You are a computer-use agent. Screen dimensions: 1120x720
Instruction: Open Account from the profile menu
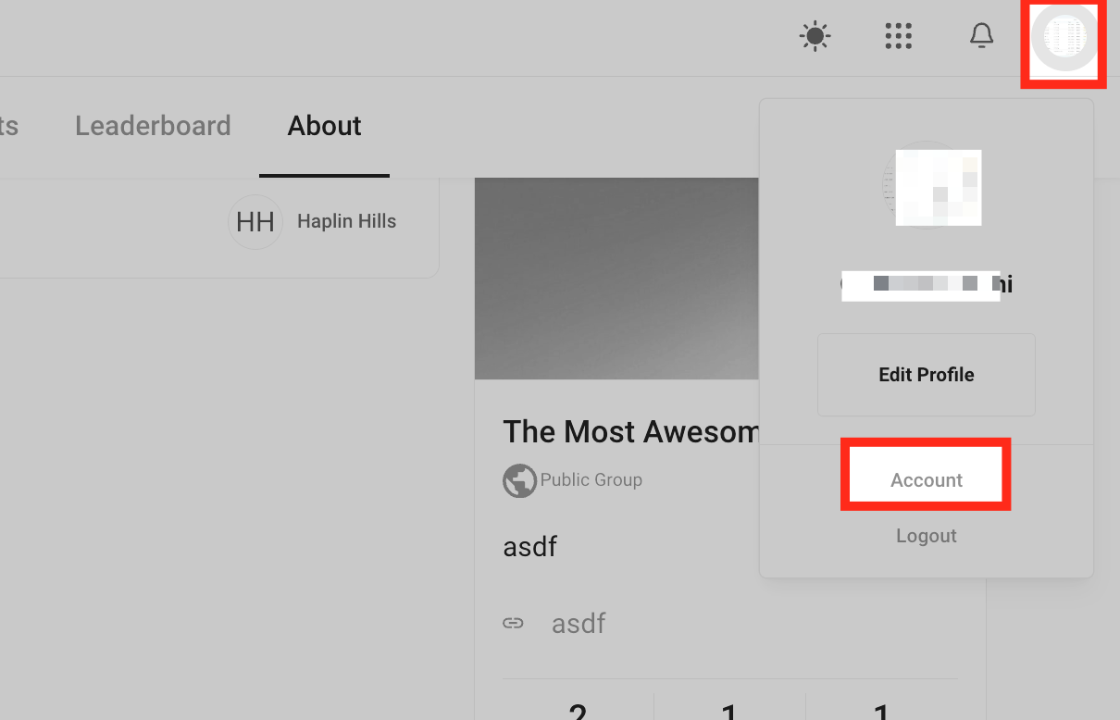[926, 479]
